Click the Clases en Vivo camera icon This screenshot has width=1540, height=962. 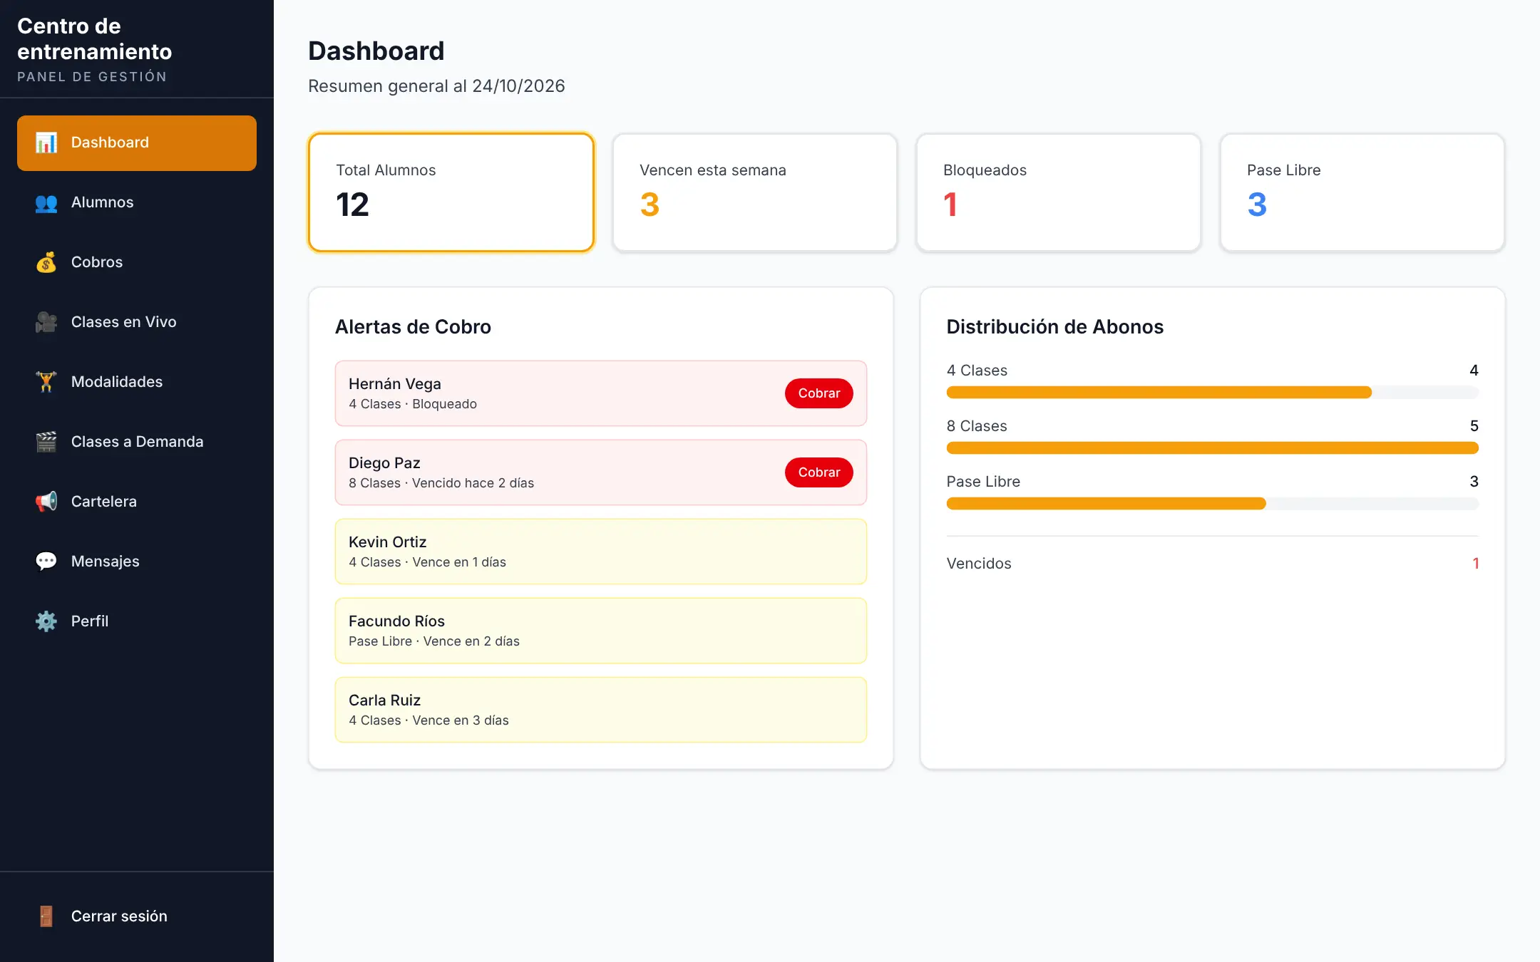[46, 322]
